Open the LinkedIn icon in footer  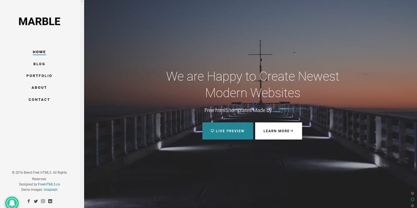pyautogui.click(x=50, y=201)
